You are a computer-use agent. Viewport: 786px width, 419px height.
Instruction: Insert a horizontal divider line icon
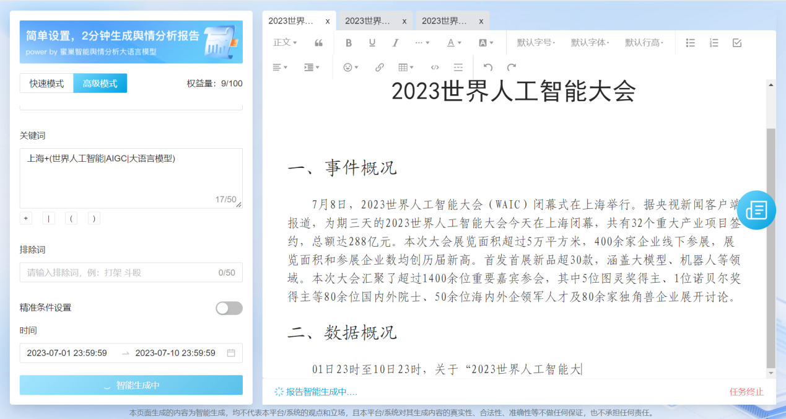458,66
